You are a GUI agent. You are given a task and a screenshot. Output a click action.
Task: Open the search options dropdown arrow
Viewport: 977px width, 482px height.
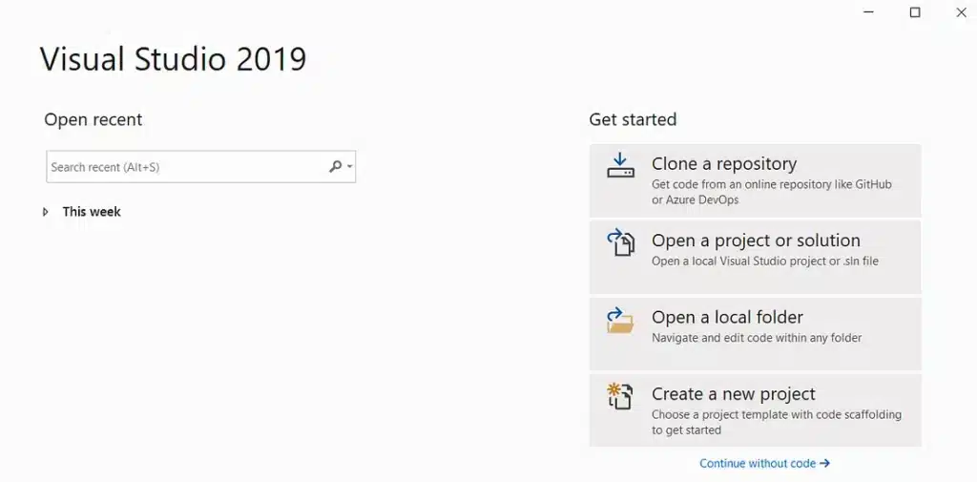[349, 166]
